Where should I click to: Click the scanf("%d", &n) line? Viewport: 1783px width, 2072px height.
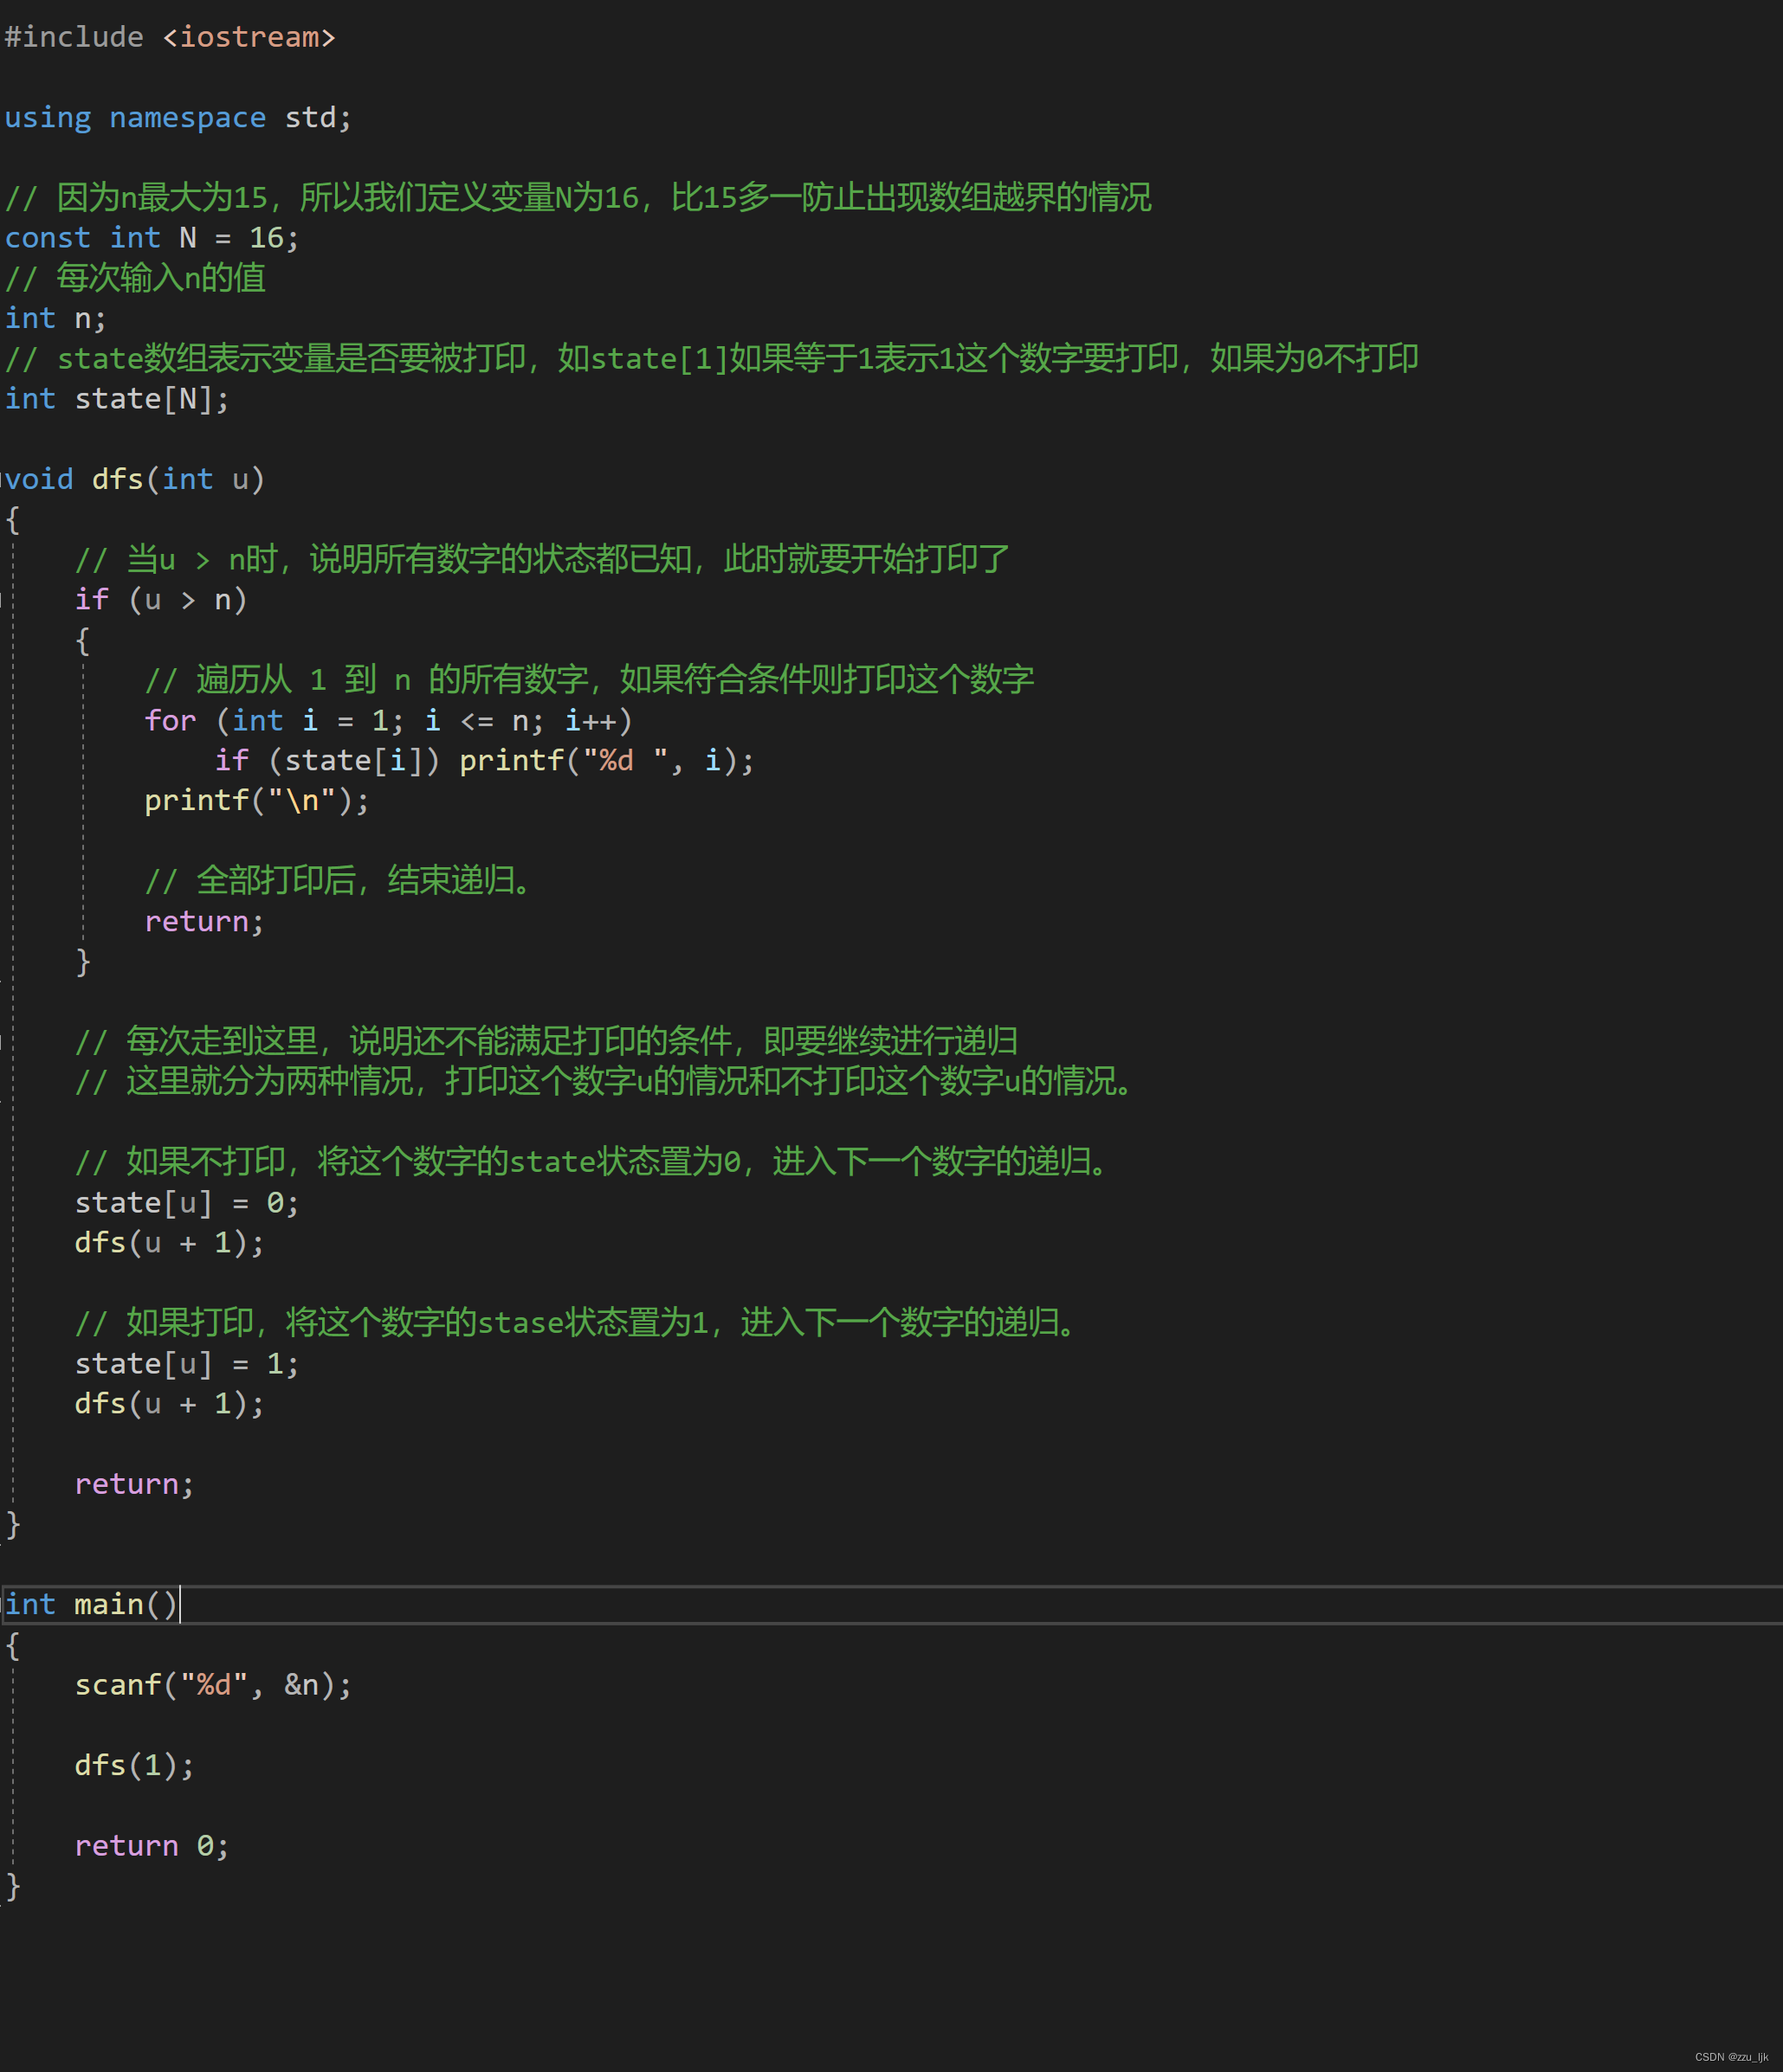pyautogui.click(x=213, y=1685)
